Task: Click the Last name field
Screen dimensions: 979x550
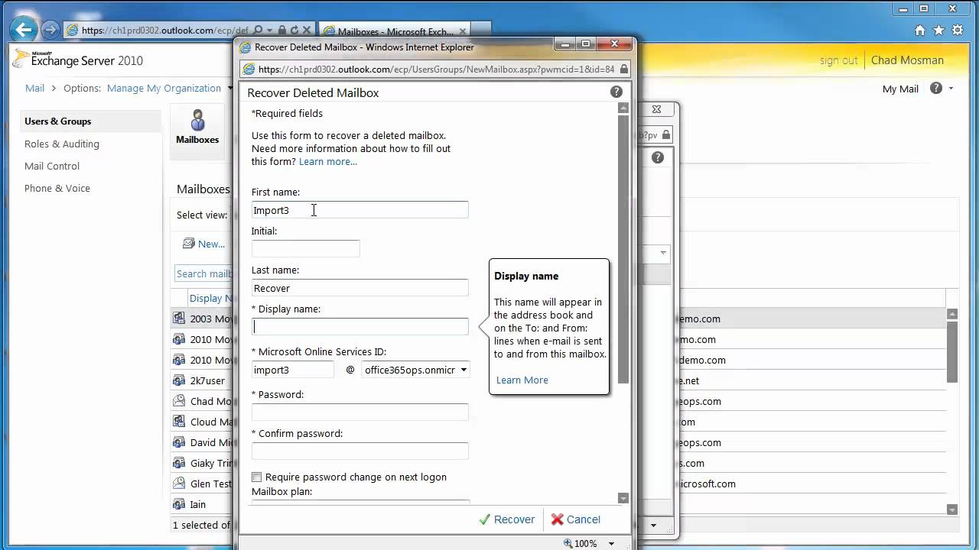Action: tap(360, 288)
